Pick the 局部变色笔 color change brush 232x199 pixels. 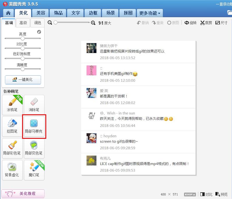(x=34, y=148)
